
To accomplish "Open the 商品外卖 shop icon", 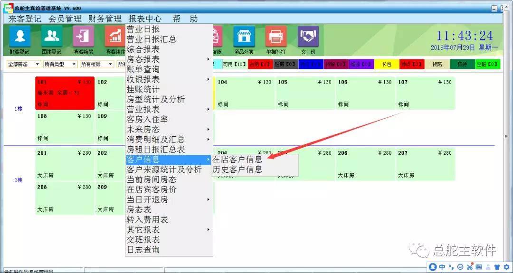I will [x=244, y=37].
